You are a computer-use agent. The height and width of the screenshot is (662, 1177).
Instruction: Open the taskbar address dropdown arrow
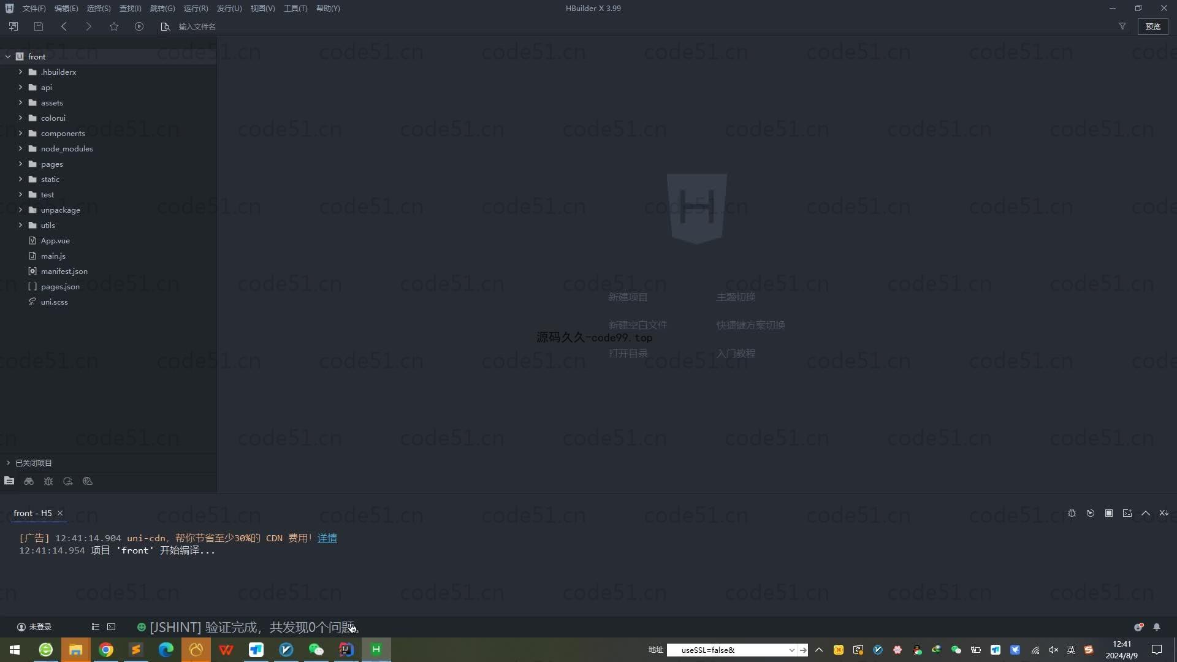tap(791, 650)
